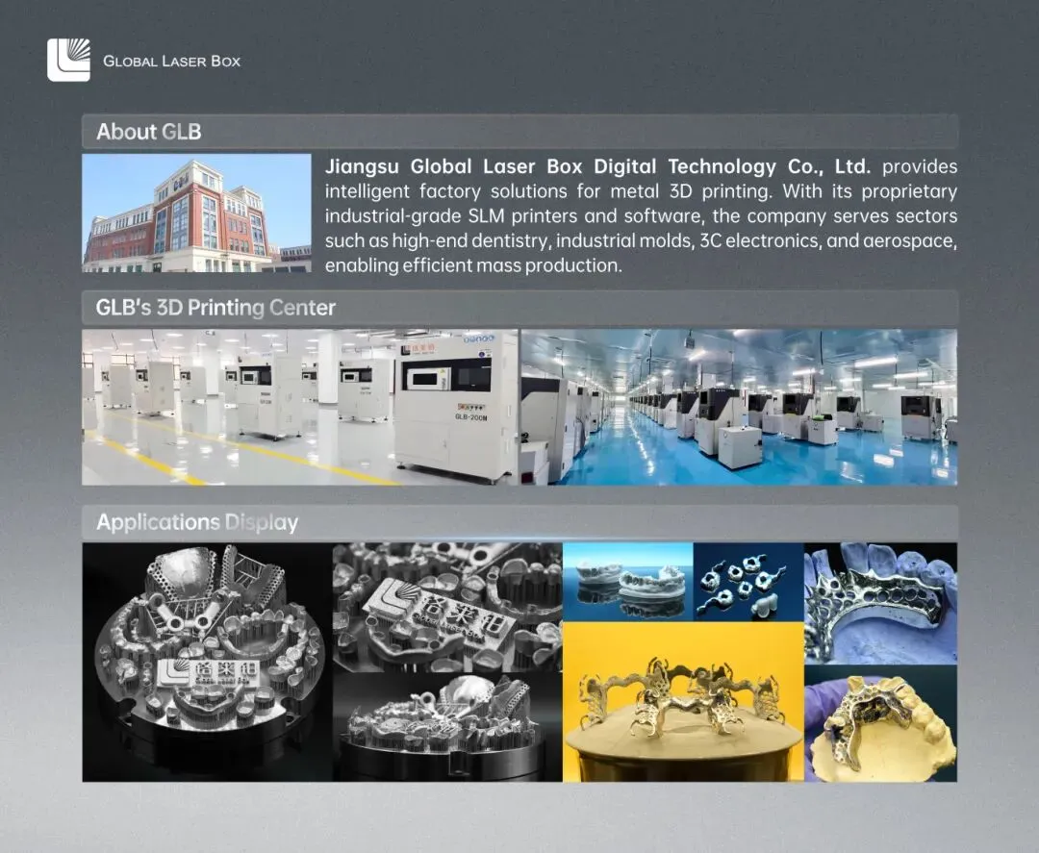Open the white dental model photo on blue
This screenshot has width=1039, height=853.
627,582
